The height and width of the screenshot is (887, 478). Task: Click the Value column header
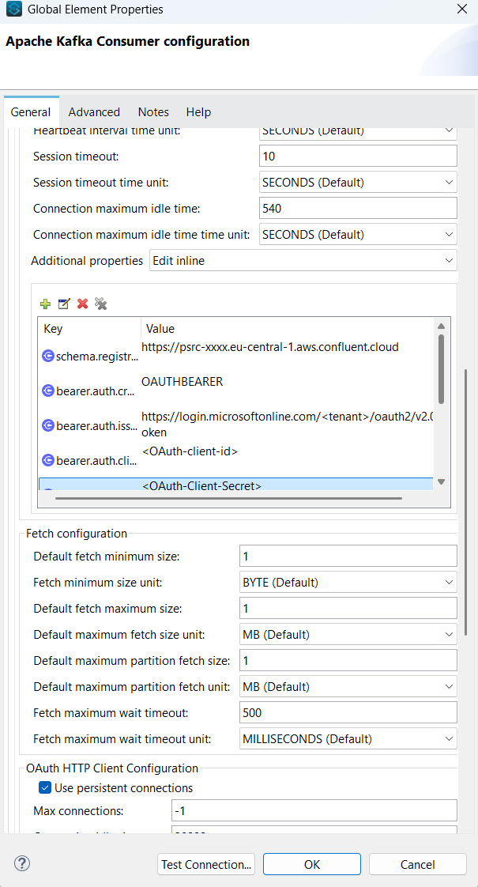(x=288, y=329)
